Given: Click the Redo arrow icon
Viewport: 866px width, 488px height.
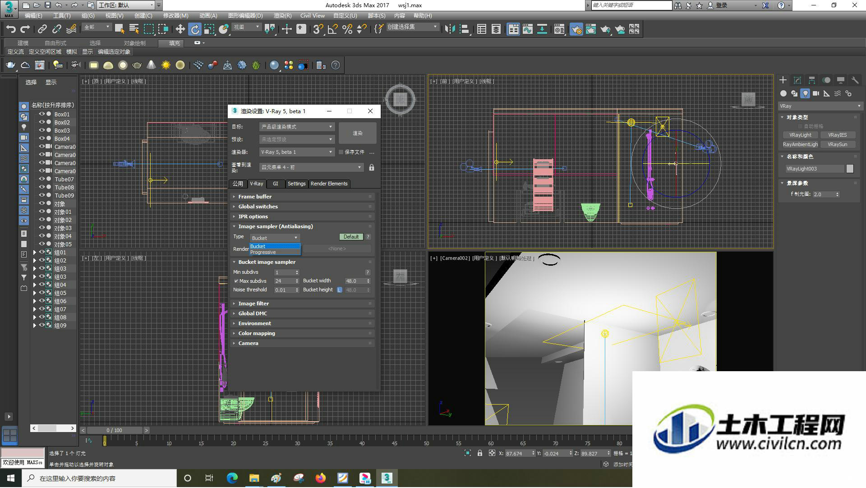Looking at the screenshot, I should tap(25, 29).
